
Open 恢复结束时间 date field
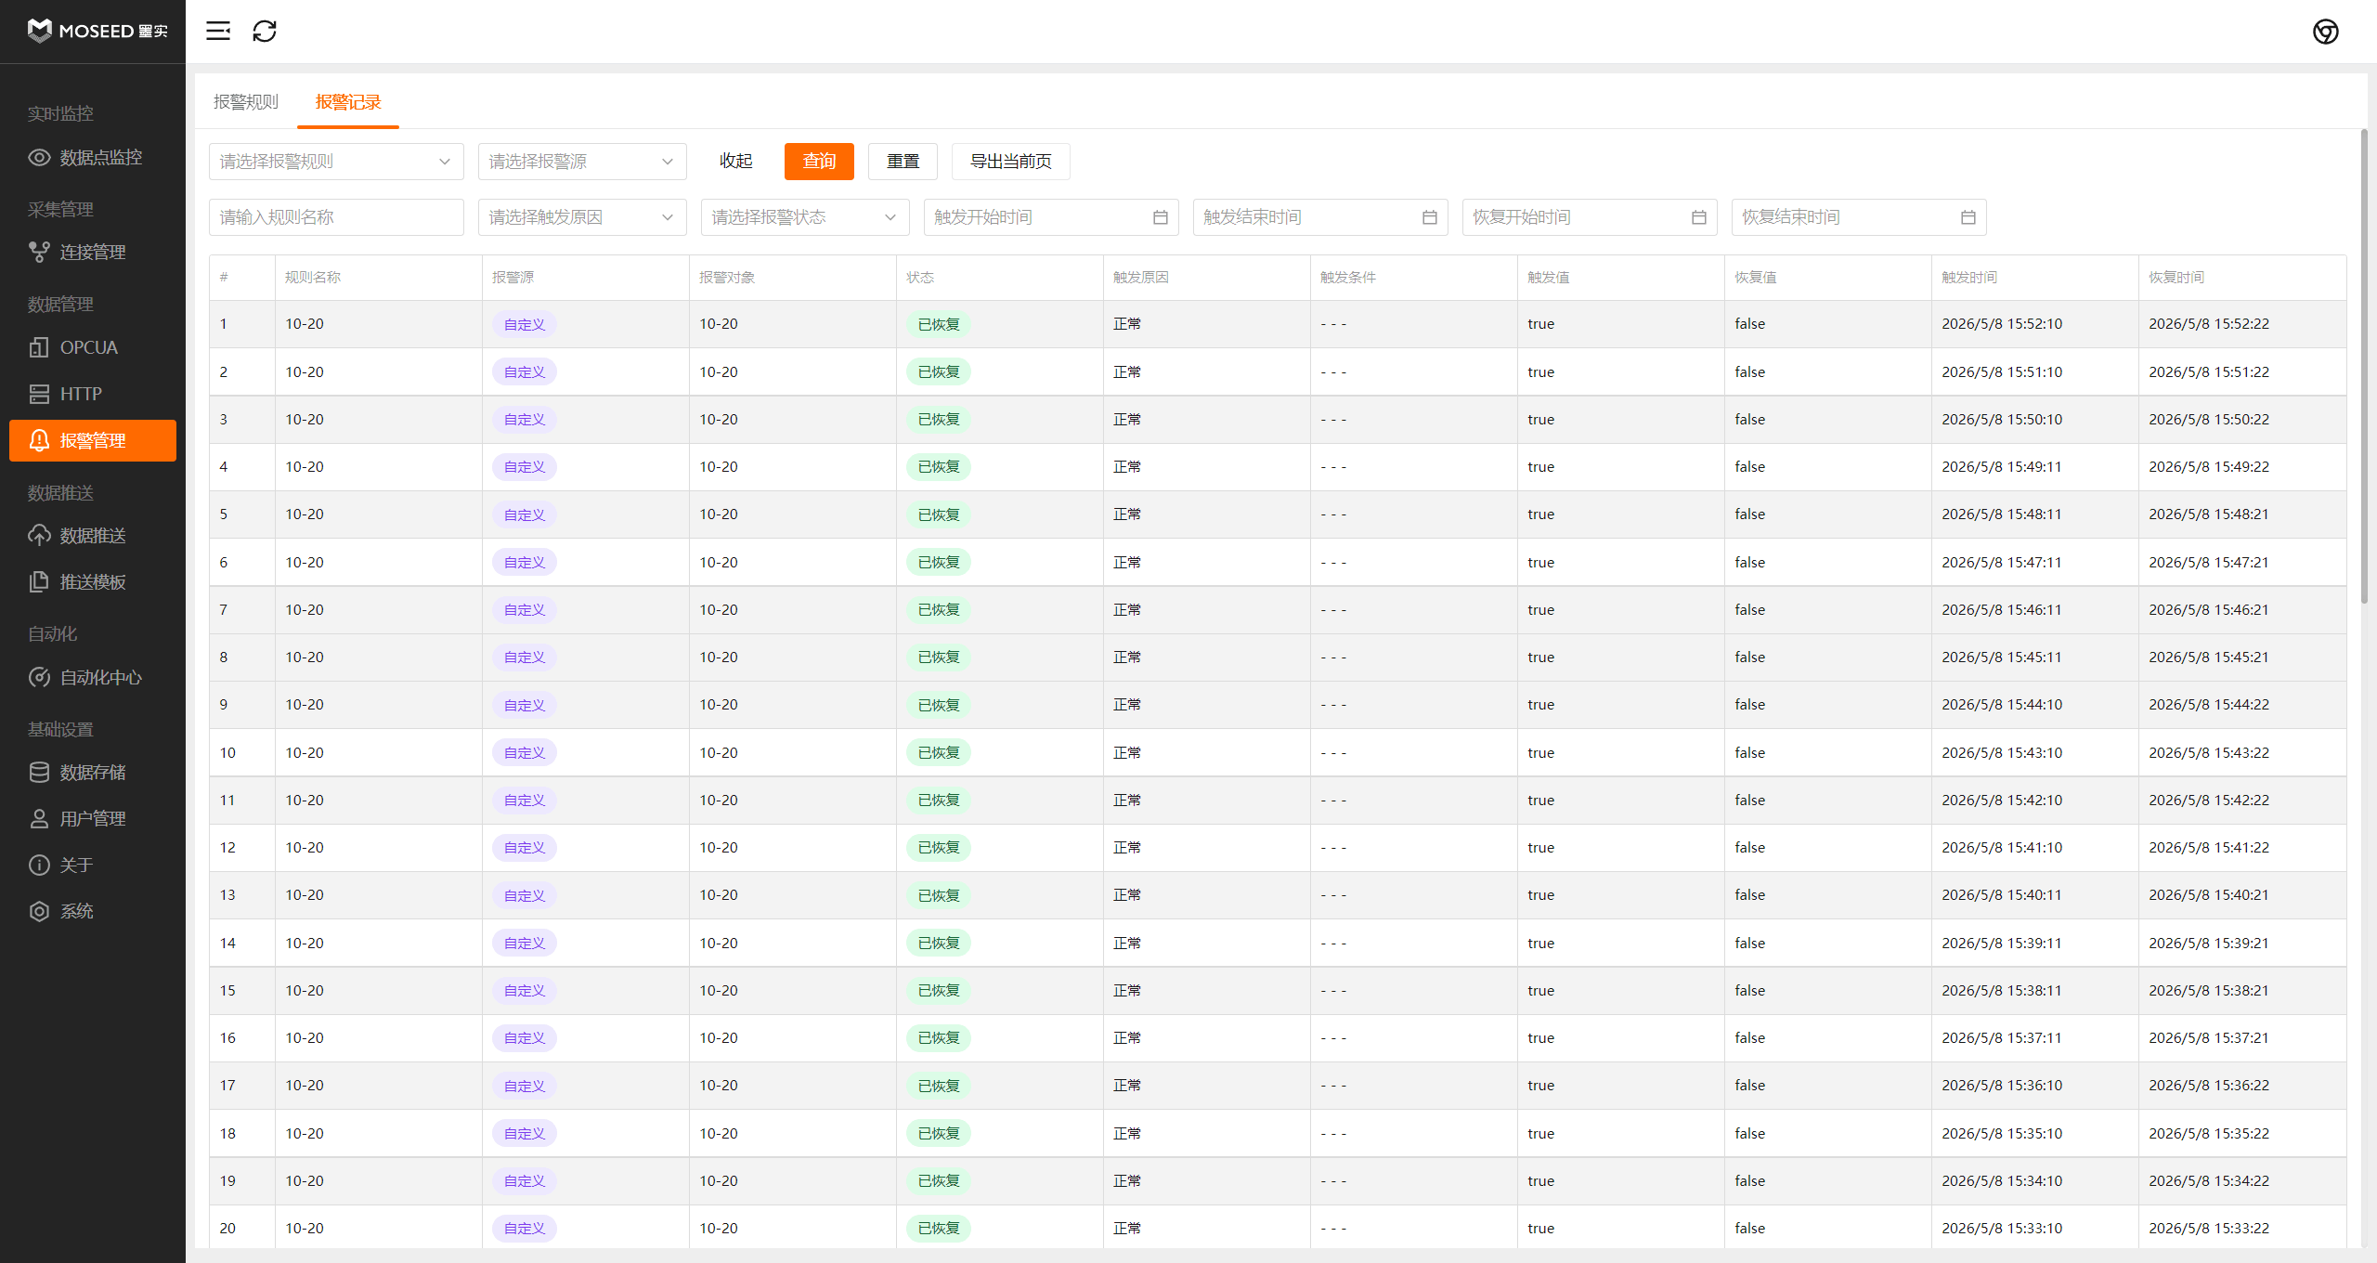tap(1859, 217)
